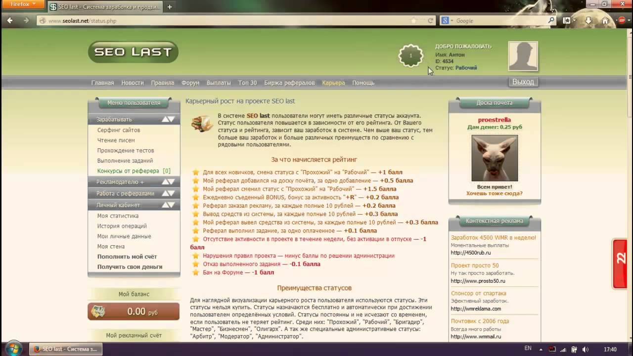The height and width of the screenshot is (356, 633).
Task: Open the volume control in system tray
Action: [x=586, y=349]
